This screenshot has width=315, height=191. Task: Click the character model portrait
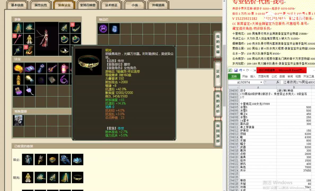pyautogui.click(x=47, y=39)
